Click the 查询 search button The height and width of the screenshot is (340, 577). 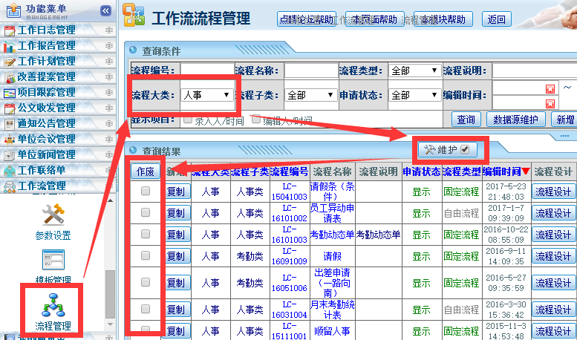(466, 120)
